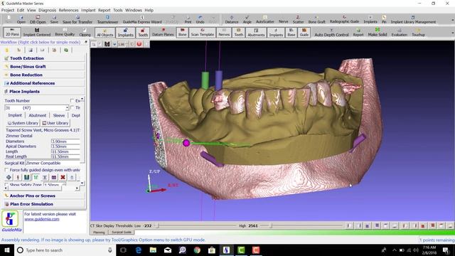
Task: Click the Implant Centered view icon
Action: [37, 32]
